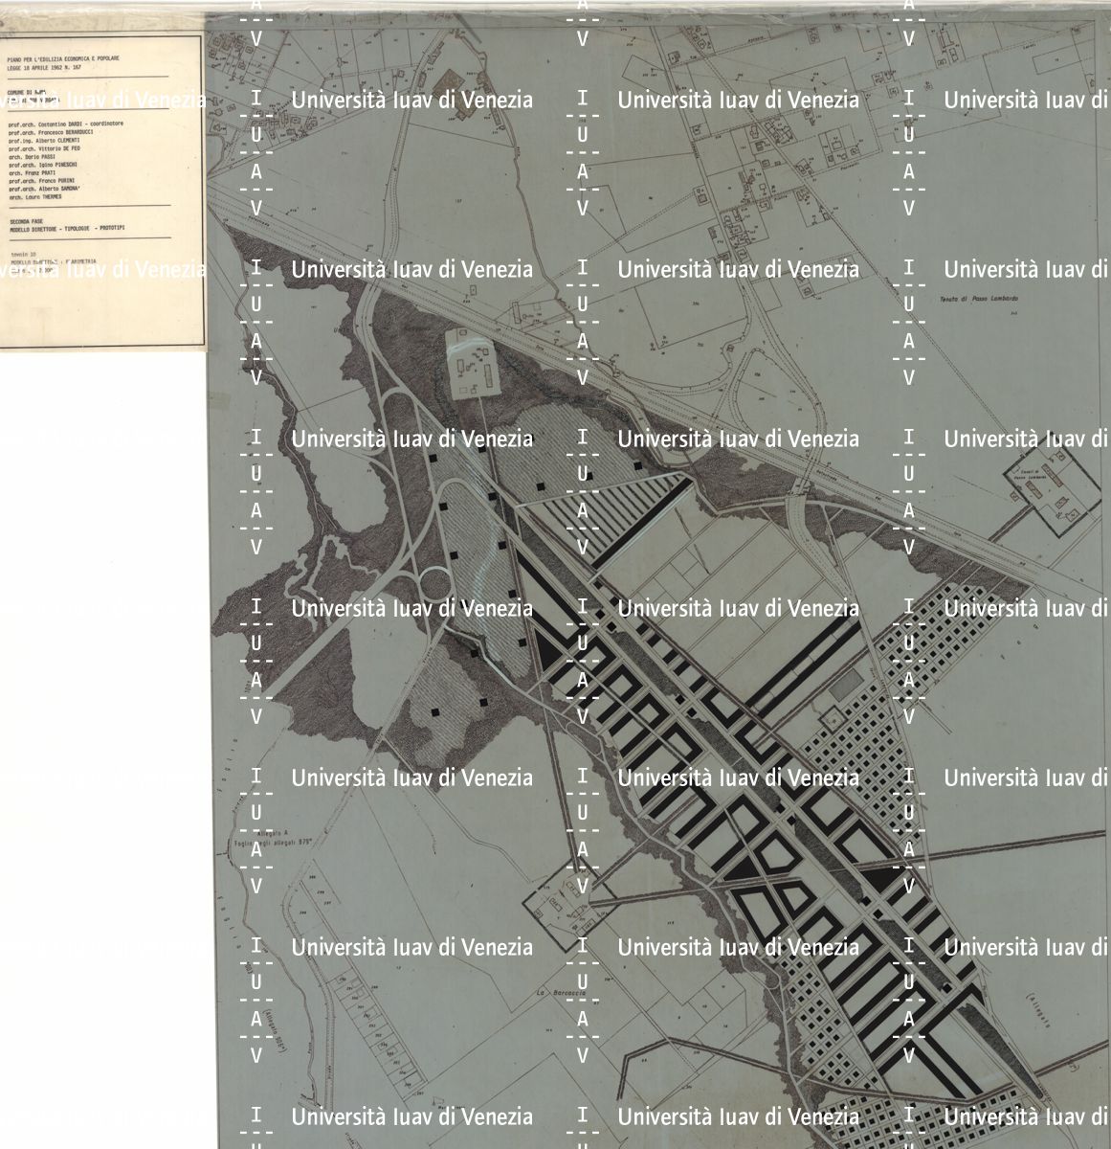1111x1149 pixels.
Task: Select 'MODELLO DIRETTORE - TIPOLOGIE - PROTOTIPI' text
Action: click(67, 230)
